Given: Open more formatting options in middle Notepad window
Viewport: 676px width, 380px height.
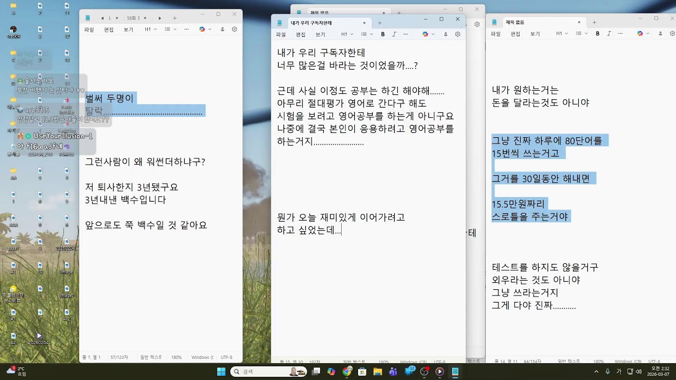Looking at the screenshot, I should click(406, 34).
